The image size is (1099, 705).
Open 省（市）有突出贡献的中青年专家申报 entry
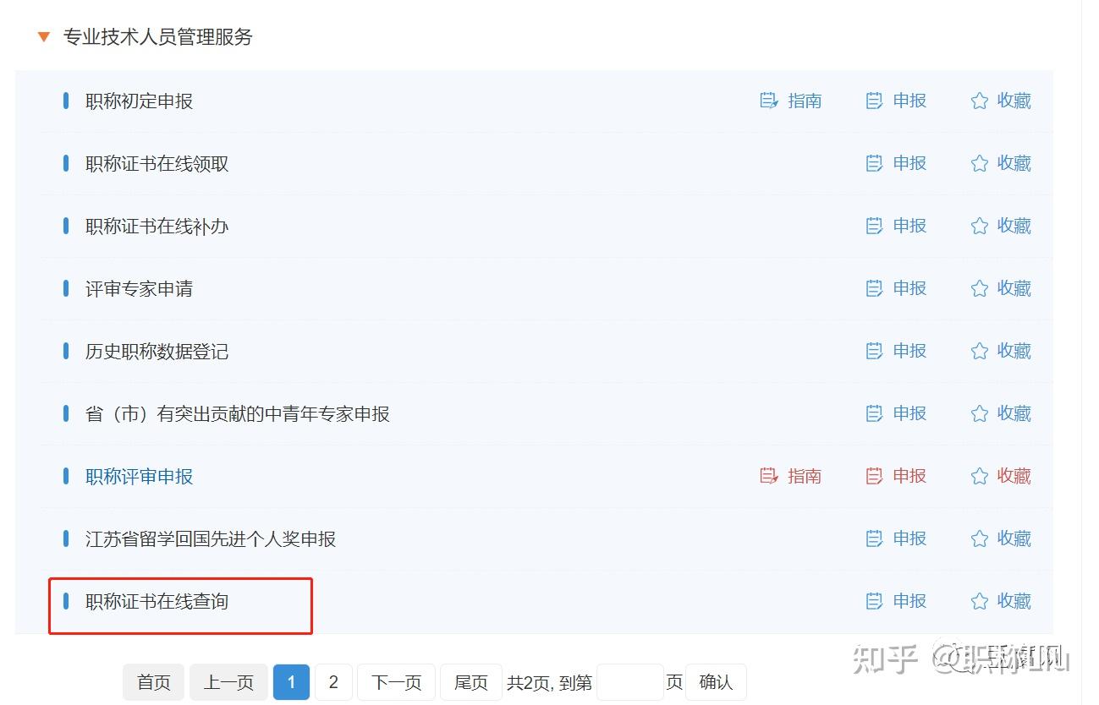(238, 414)
